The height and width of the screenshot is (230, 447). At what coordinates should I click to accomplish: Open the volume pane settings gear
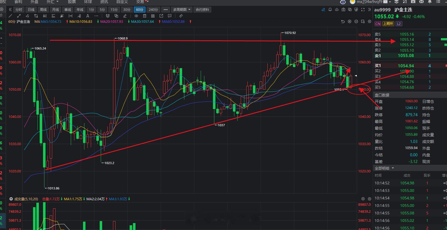370,199
